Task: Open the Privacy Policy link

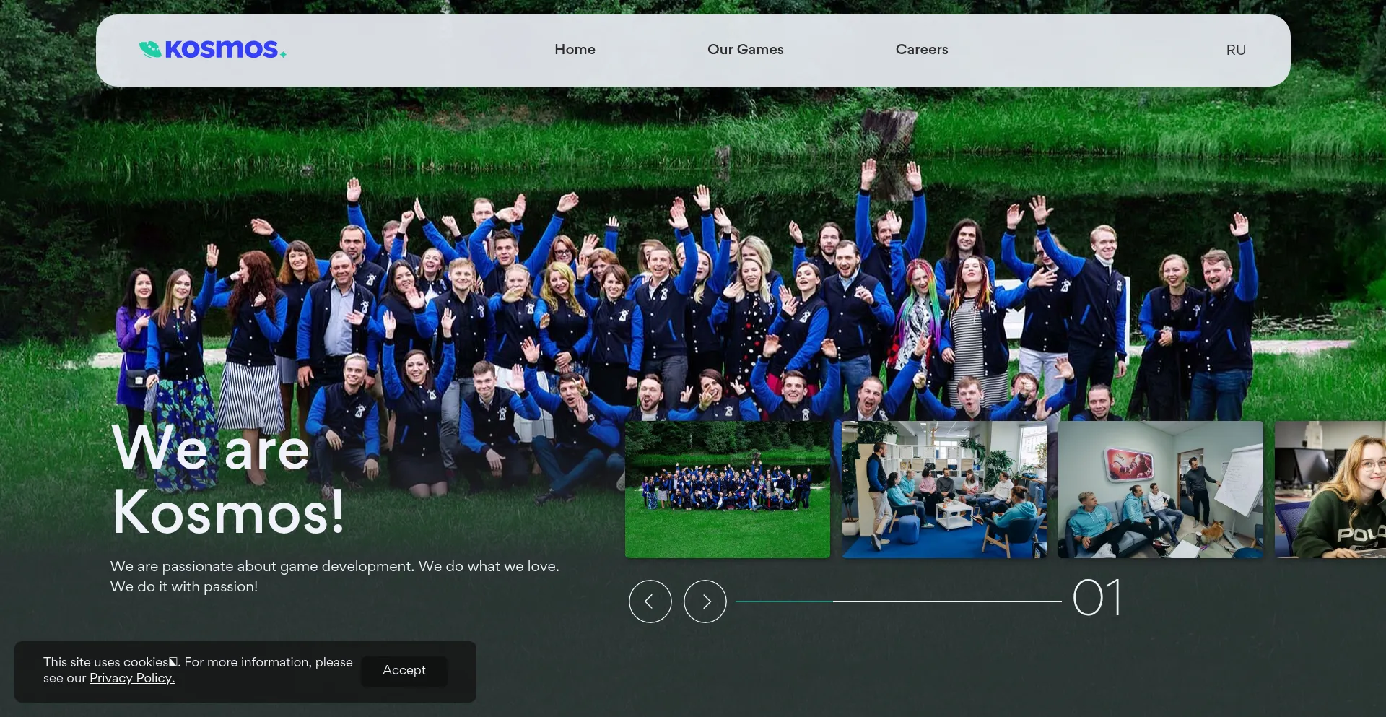Action: [x=132, y=679]
